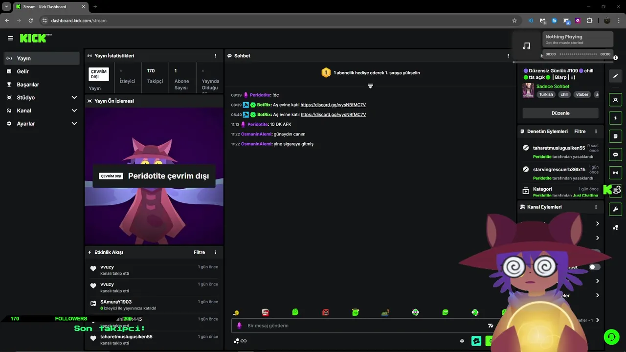Click the pencil edit icon in right rail

[615, 76]
